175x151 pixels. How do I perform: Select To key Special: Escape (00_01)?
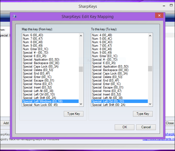coord(120,87)
